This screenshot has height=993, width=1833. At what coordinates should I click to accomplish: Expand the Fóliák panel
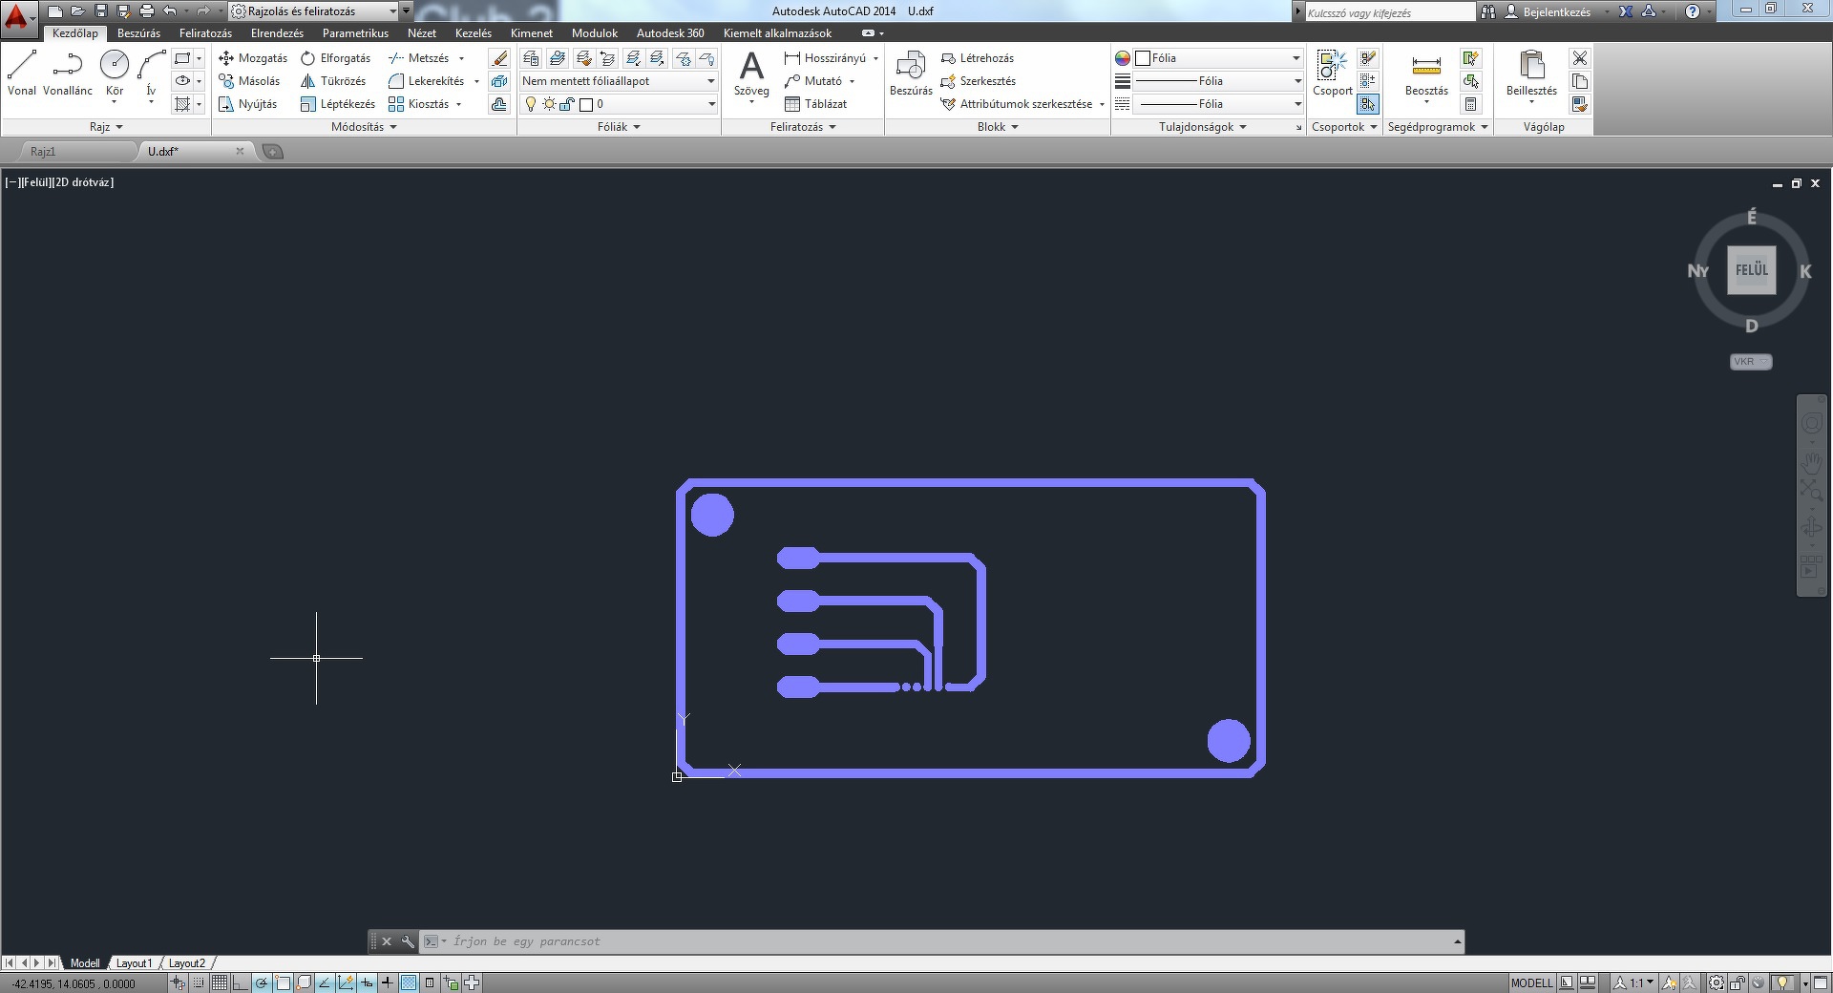pos(619,127)
